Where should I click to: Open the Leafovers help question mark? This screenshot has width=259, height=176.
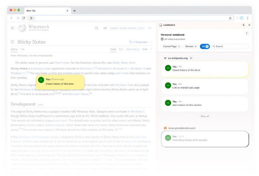[x=246, y=34]
